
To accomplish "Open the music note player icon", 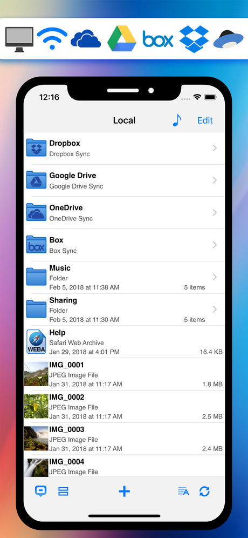I will click(177, 120).
